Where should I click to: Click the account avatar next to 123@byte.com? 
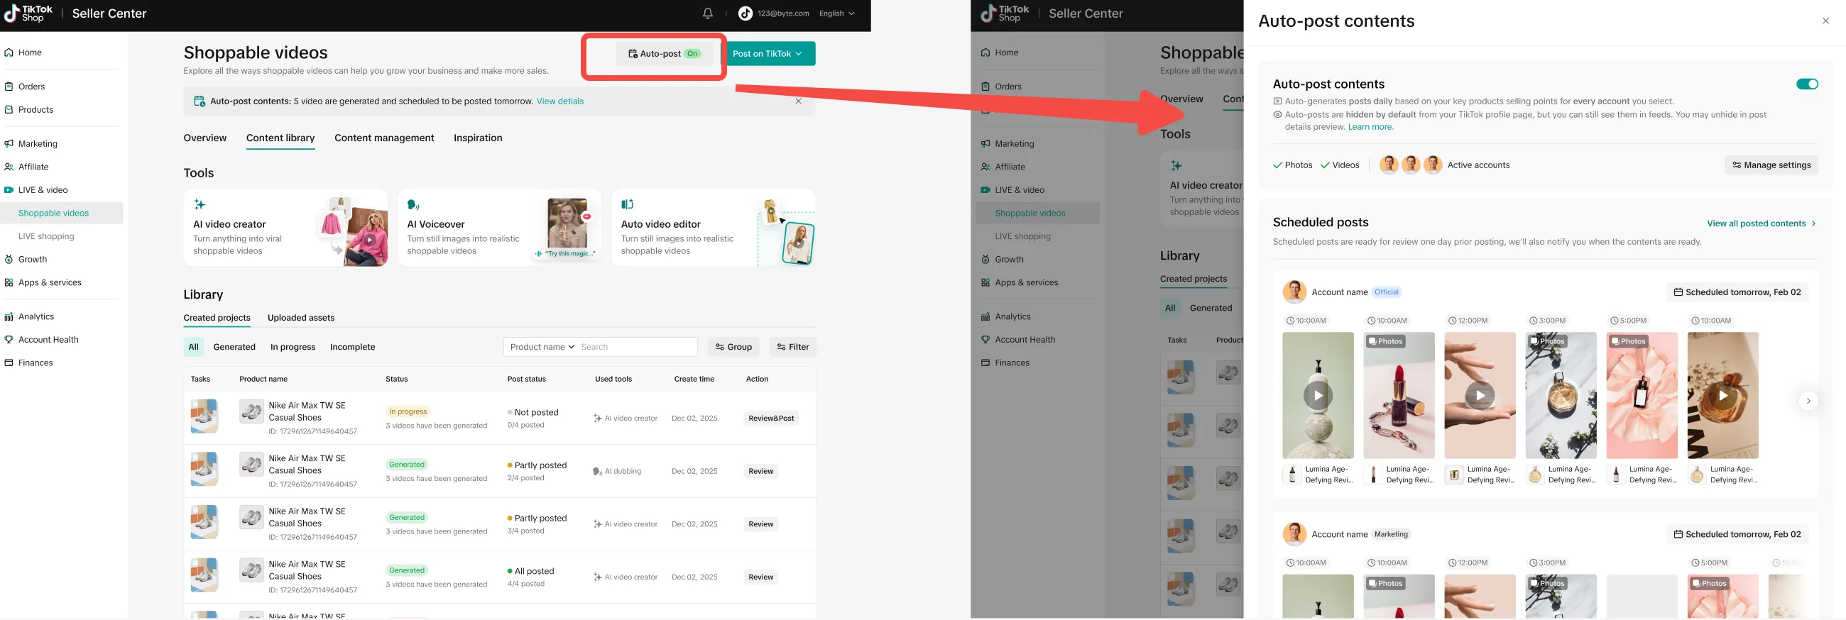745,13
